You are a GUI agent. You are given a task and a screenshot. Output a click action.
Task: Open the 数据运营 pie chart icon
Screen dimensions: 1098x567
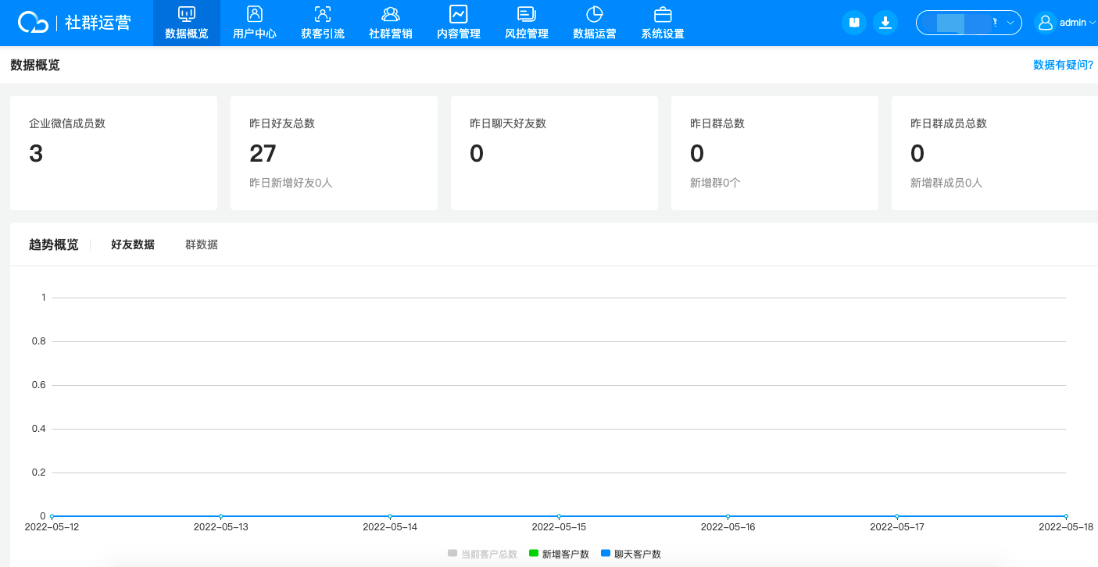click(595, 13)
